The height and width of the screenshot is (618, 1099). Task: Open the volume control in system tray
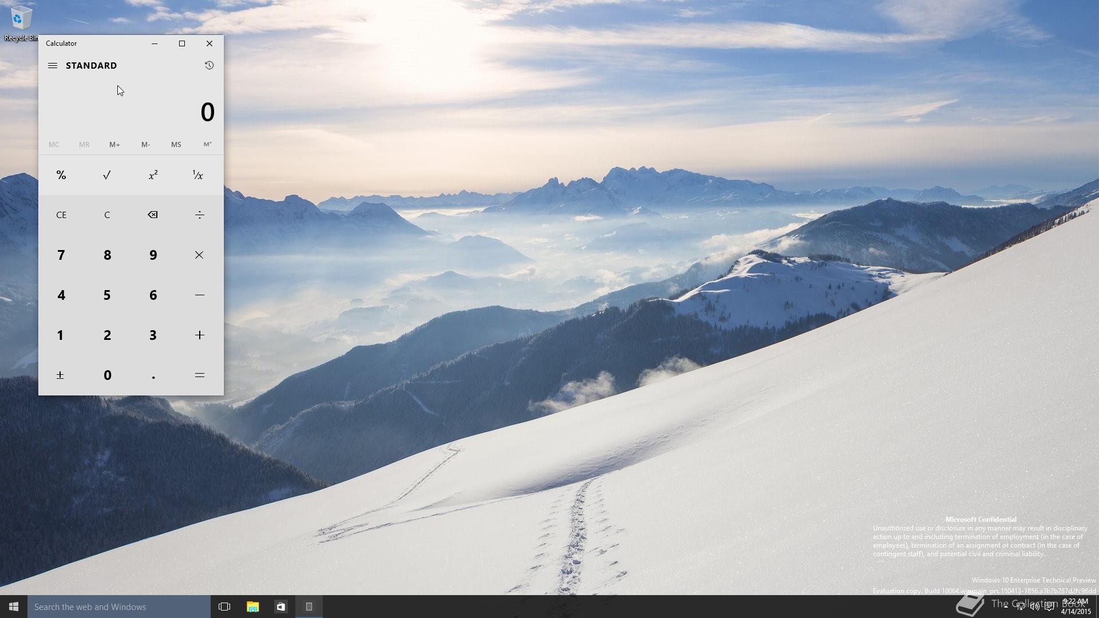click(1035, 607)
